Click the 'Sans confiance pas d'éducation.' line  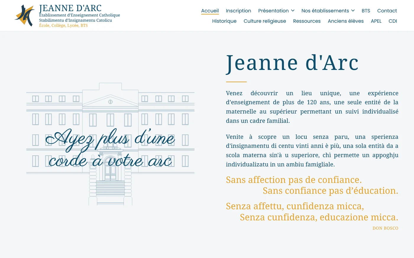(330, 190)
